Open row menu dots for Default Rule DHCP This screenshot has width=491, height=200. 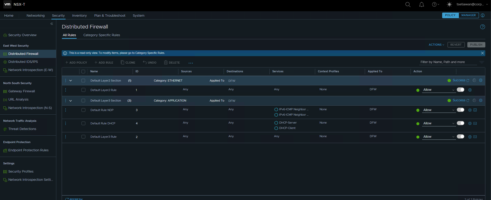click(66, 123)
